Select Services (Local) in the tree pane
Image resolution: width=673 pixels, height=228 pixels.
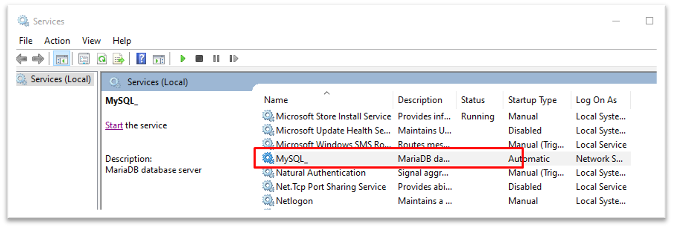click(60, 79)
